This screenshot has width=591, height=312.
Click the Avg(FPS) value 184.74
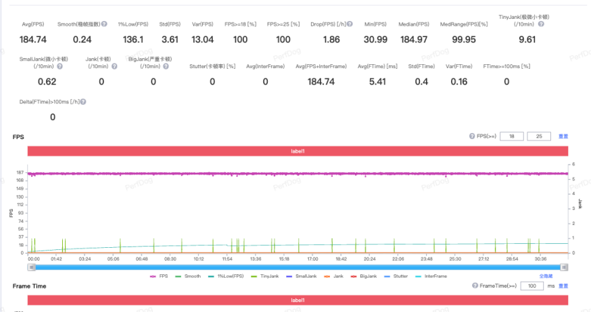[x=33, y=40]
